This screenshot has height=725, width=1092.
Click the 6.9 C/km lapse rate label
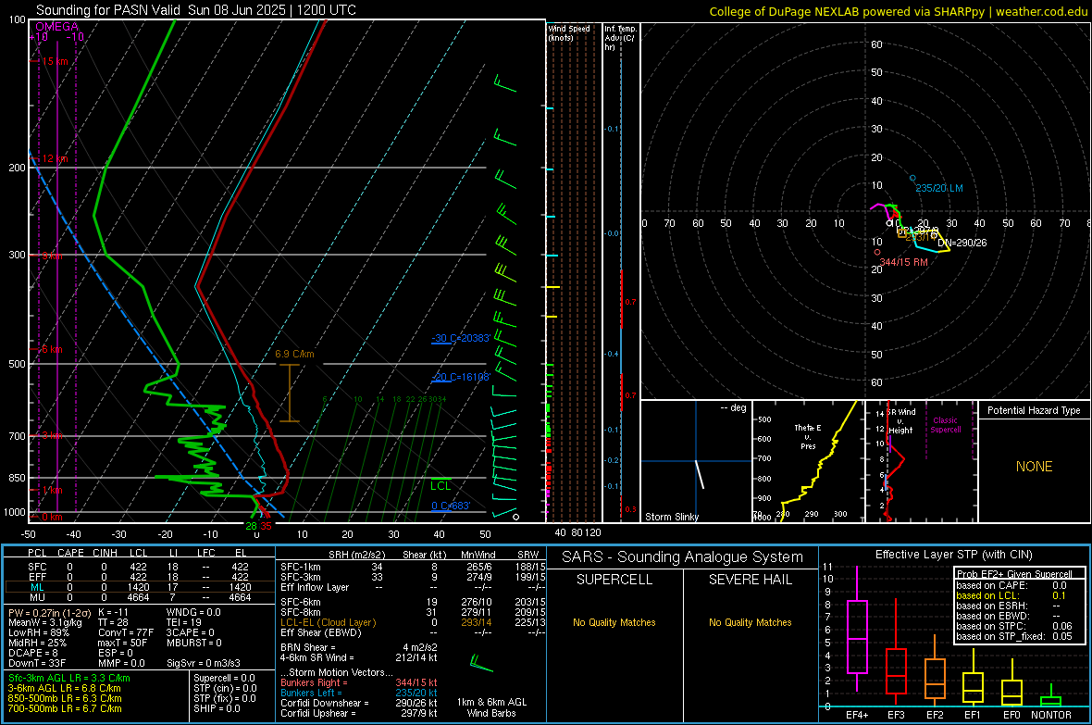pyautogui.click(x=294, y=354)
